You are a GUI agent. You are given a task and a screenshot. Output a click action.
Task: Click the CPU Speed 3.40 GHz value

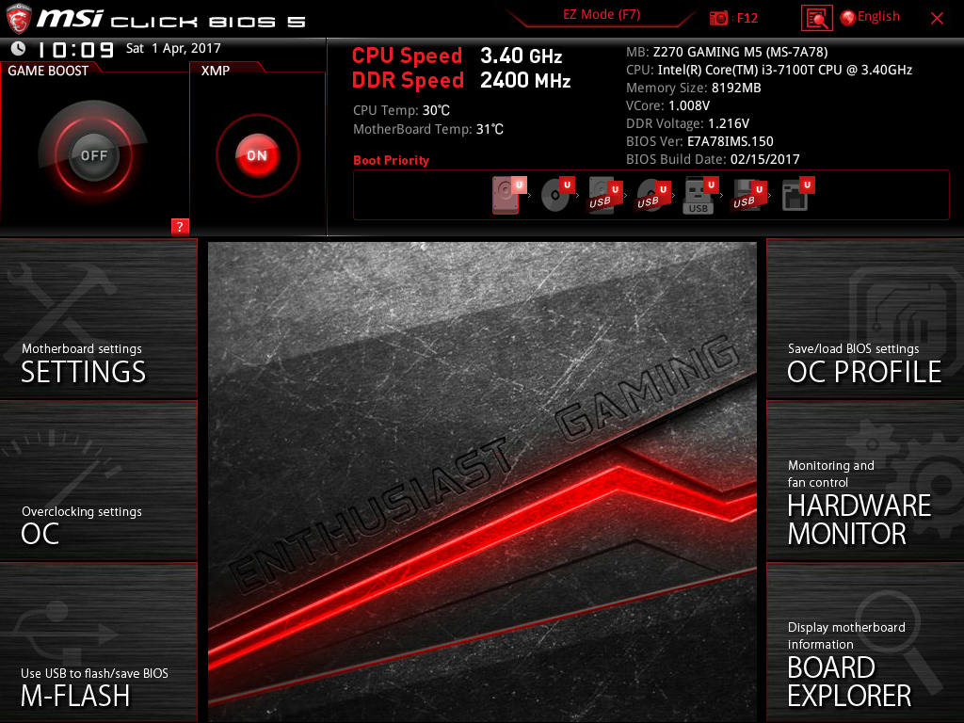[522, 56]
